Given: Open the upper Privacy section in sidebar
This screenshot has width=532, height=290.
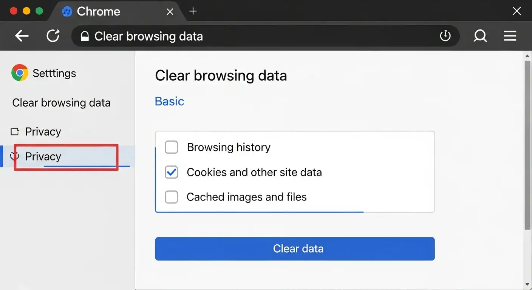Looking at the screenshot, I should tap(43, 131).
